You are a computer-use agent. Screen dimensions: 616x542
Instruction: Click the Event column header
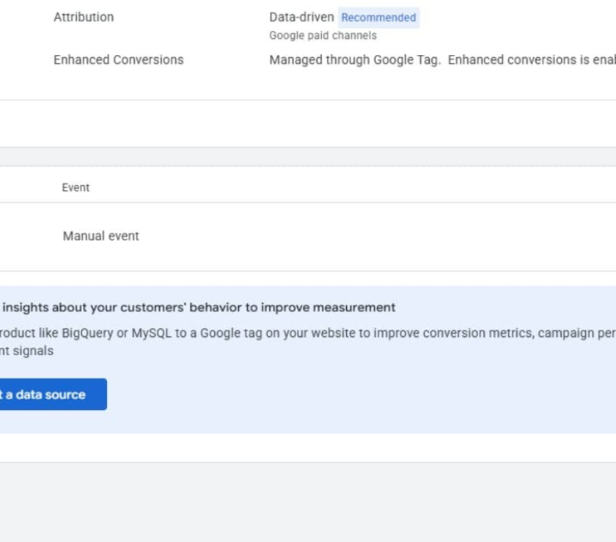point(76,188)
